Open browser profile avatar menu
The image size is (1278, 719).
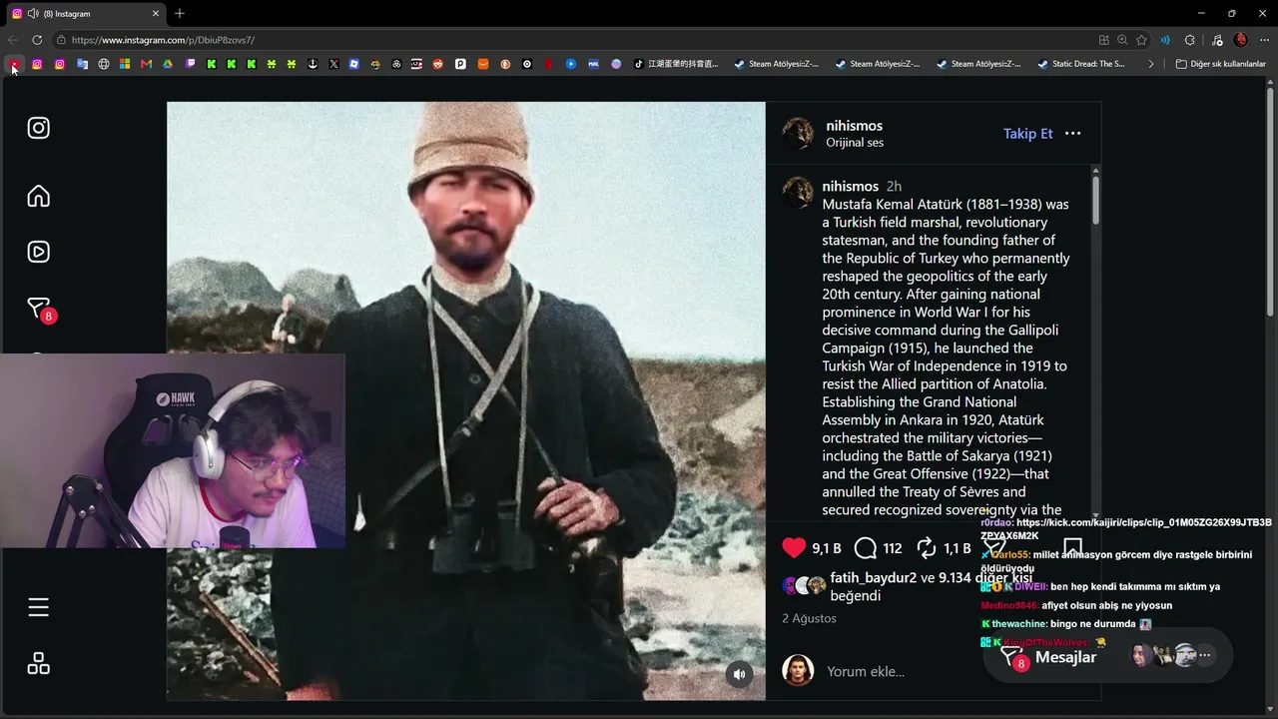(x=1240, y=40)
